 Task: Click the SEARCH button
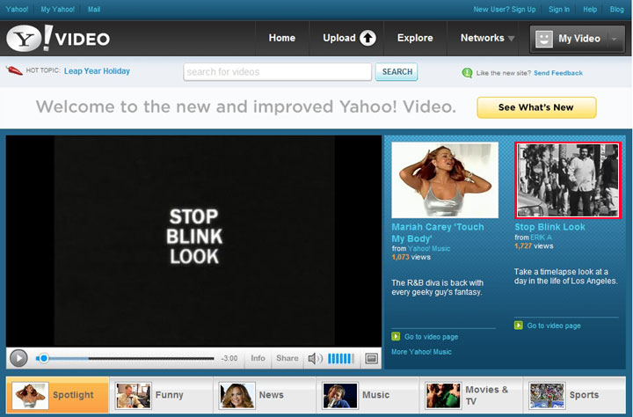click(x=397, y=72)
